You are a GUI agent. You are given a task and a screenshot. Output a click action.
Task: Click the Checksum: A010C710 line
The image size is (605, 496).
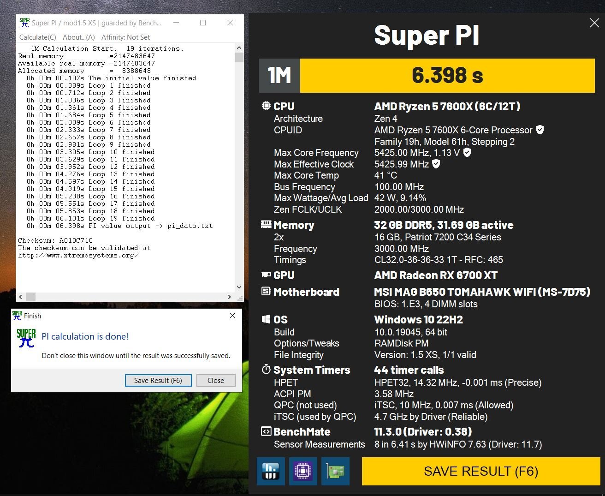(55, 240)
